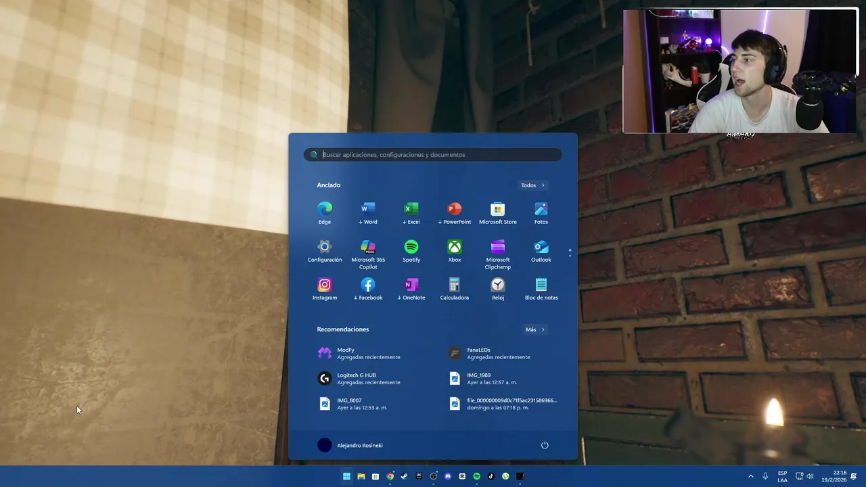The width and height of the screenshot is (866, 487).
Task: Launch Microsoft 365 Copilot
Action: (368, 254)
